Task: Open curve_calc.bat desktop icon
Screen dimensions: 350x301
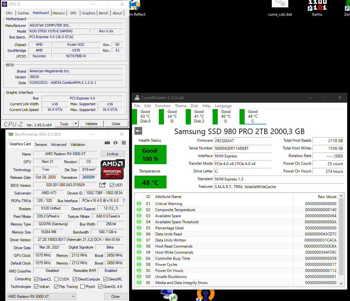Action: coord(280,8)
